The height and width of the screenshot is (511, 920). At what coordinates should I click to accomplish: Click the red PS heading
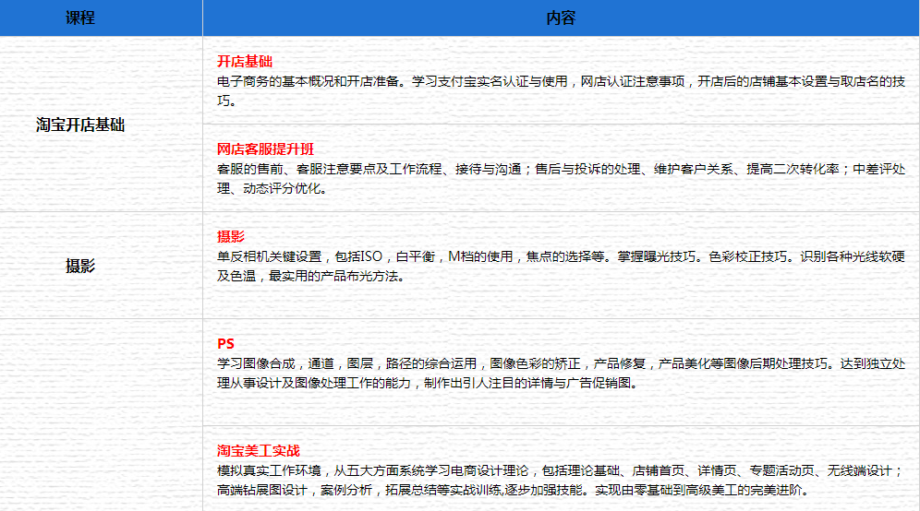[225, 344]
